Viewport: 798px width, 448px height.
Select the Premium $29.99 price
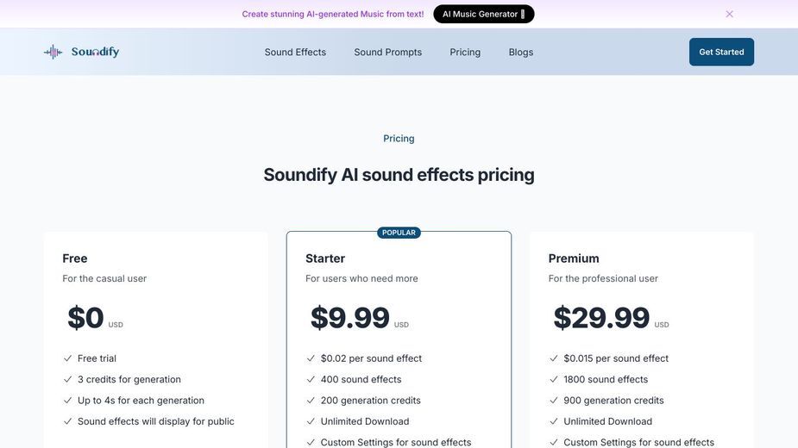(x=601, y=317)
